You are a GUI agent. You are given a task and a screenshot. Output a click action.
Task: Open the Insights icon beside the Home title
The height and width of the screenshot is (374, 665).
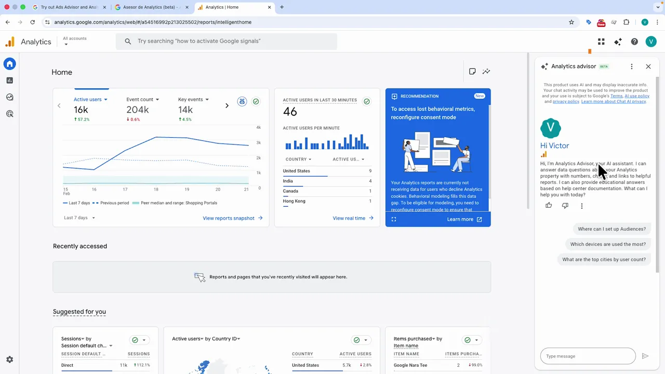coord(486,72)
